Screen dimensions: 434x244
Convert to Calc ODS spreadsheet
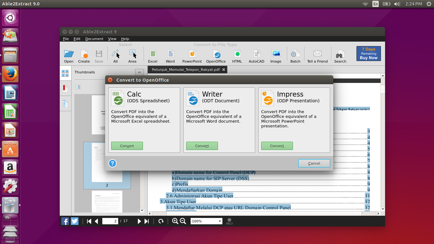(x=127, y=146)
